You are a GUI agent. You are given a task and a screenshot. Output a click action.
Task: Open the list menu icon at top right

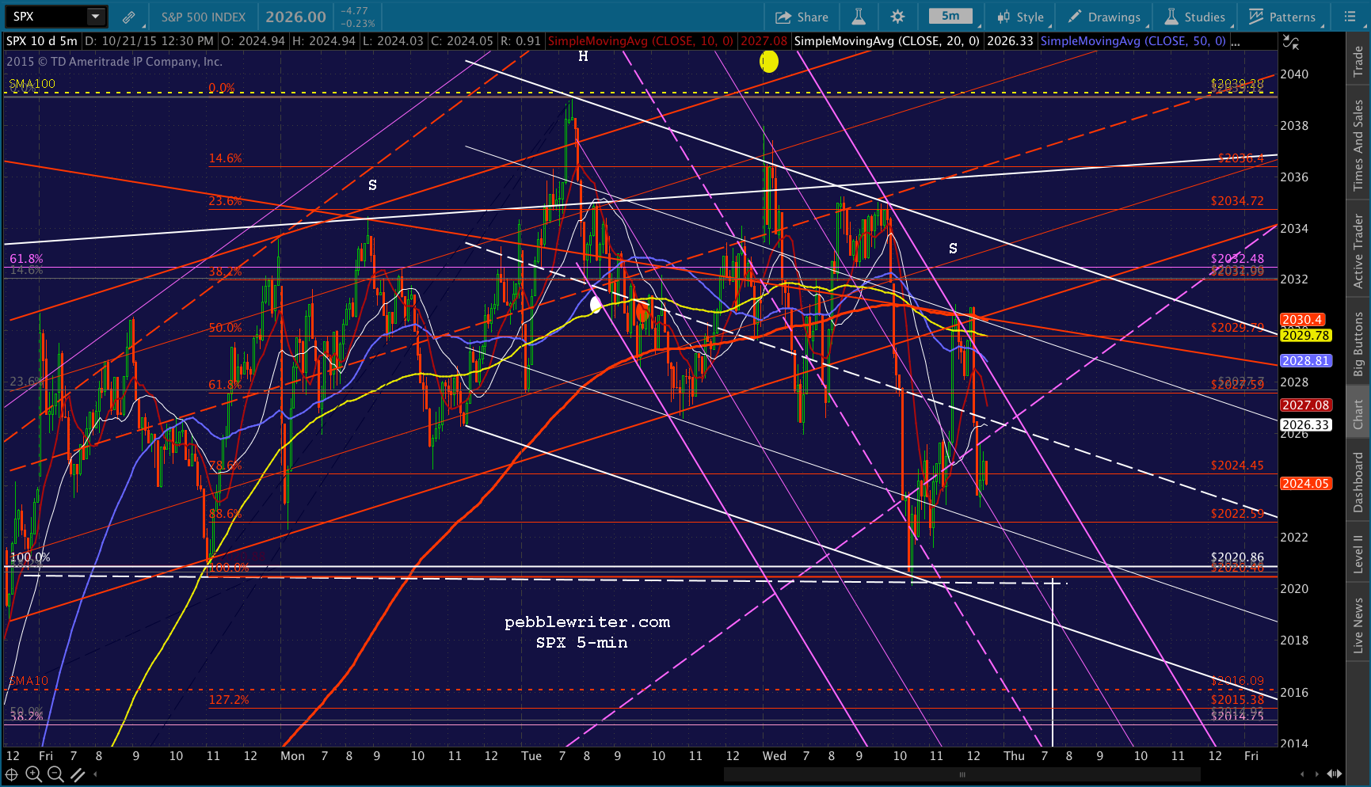tap(1351, 17)
